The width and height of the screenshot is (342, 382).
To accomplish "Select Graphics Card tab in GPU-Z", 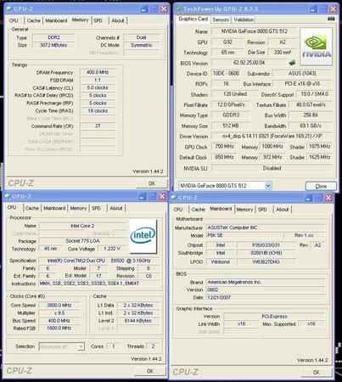I will 193,19.
